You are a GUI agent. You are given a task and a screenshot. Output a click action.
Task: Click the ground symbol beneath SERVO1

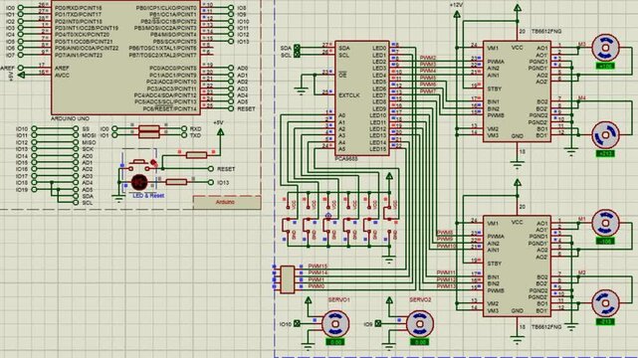pyautogui.click(x=308, y=347)
